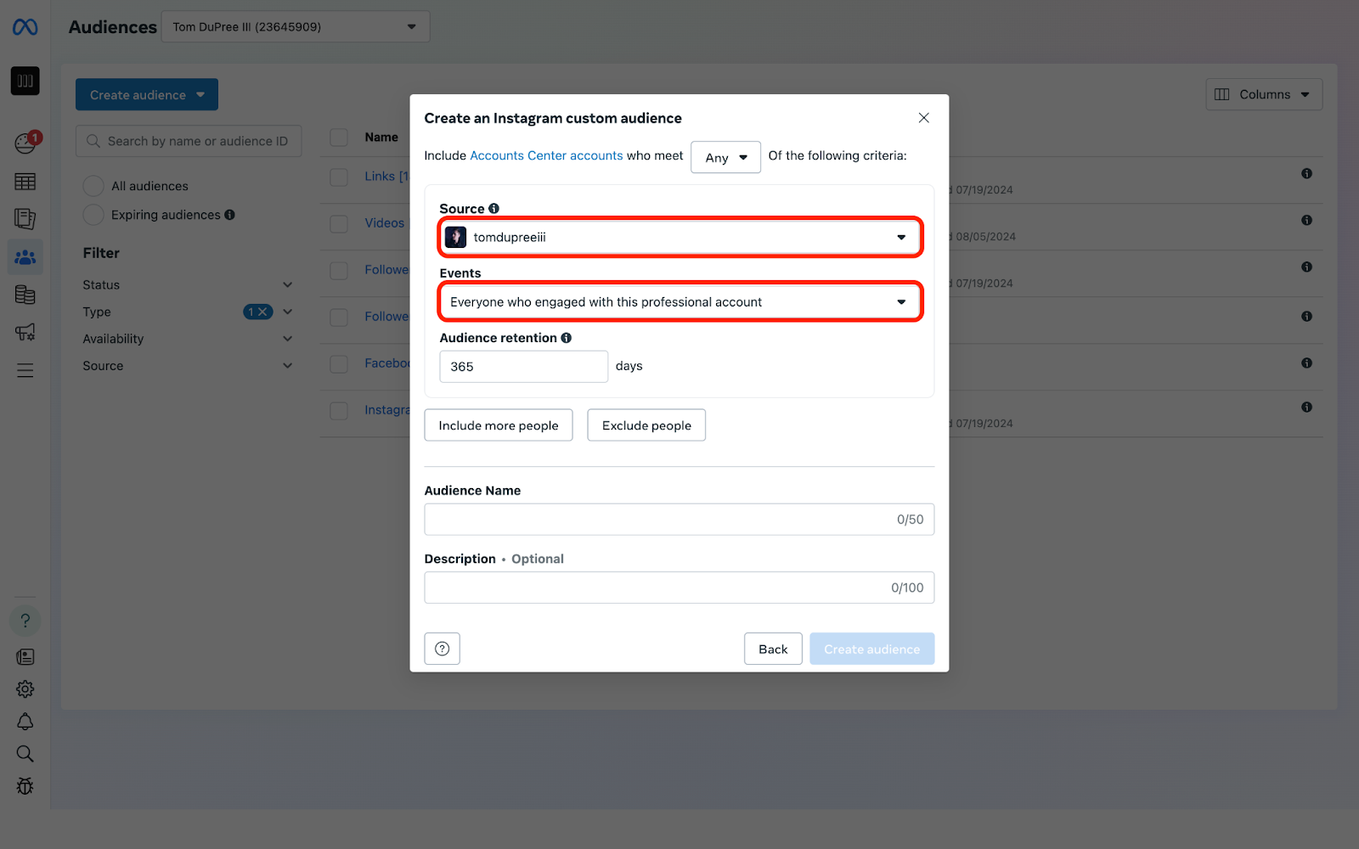
Task: Click the info icon next to Audience retention
Action: coord(566,338)
